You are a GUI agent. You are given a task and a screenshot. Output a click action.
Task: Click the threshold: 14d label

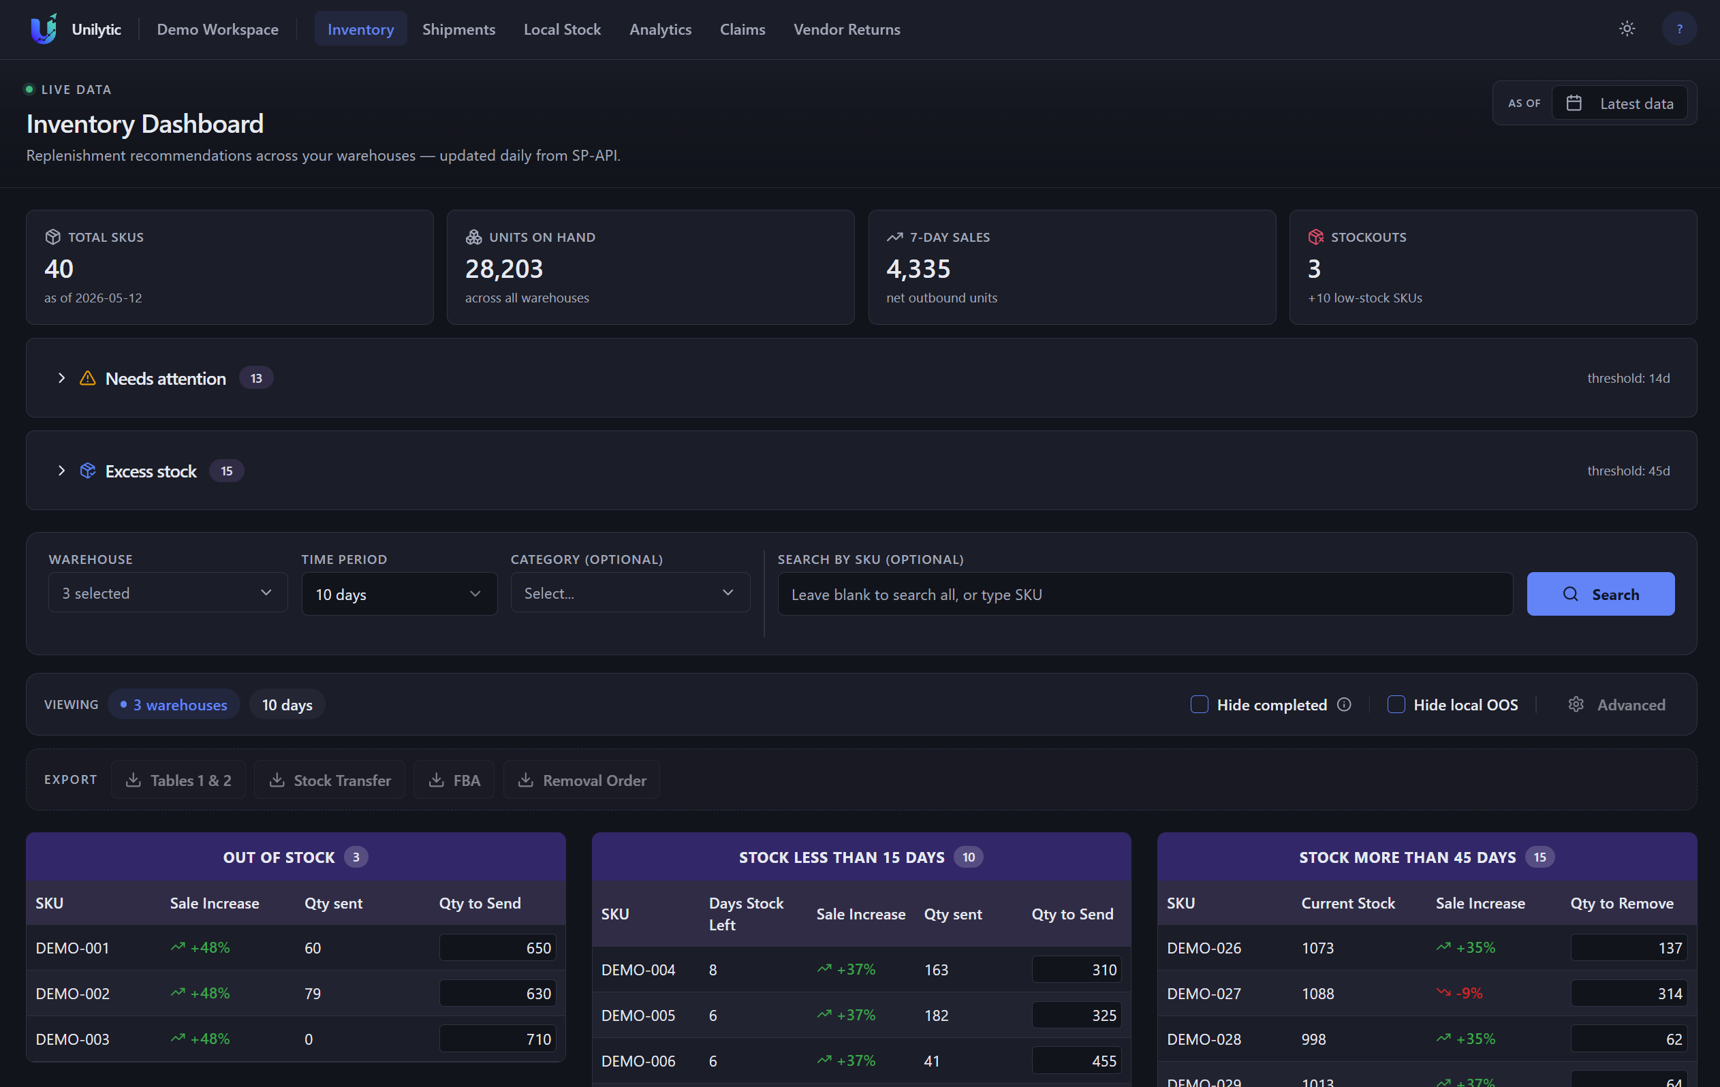click(1628, 378)
